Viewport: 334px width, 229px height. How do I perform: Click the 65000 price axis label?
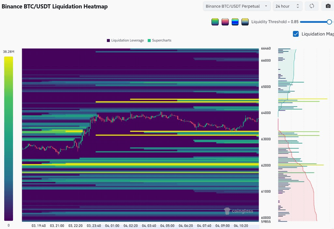click(266, 87)
